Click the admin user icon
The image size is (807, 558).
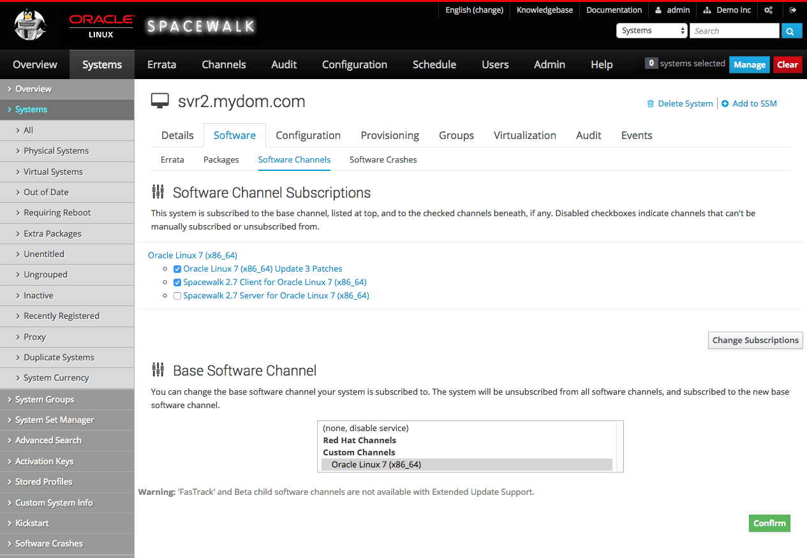coord(658,10)
